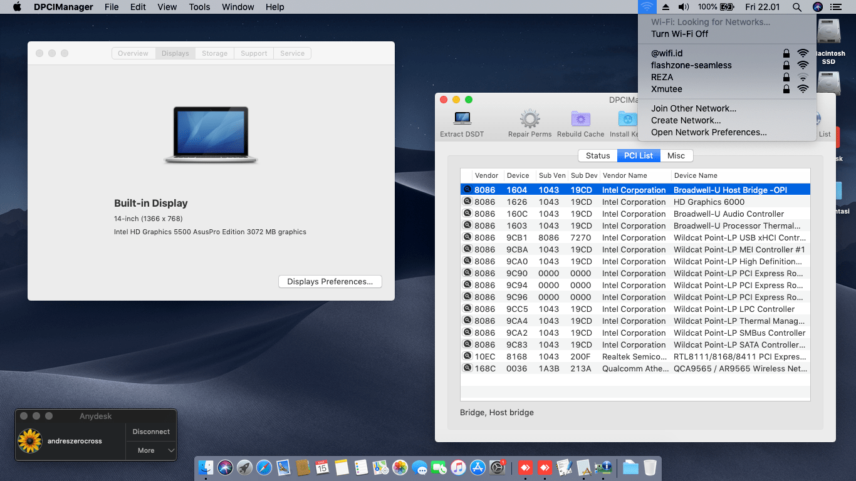Click Disconnect in the Anydesk window
This screenshot has width=856, height=481.
tap(151, 432)
